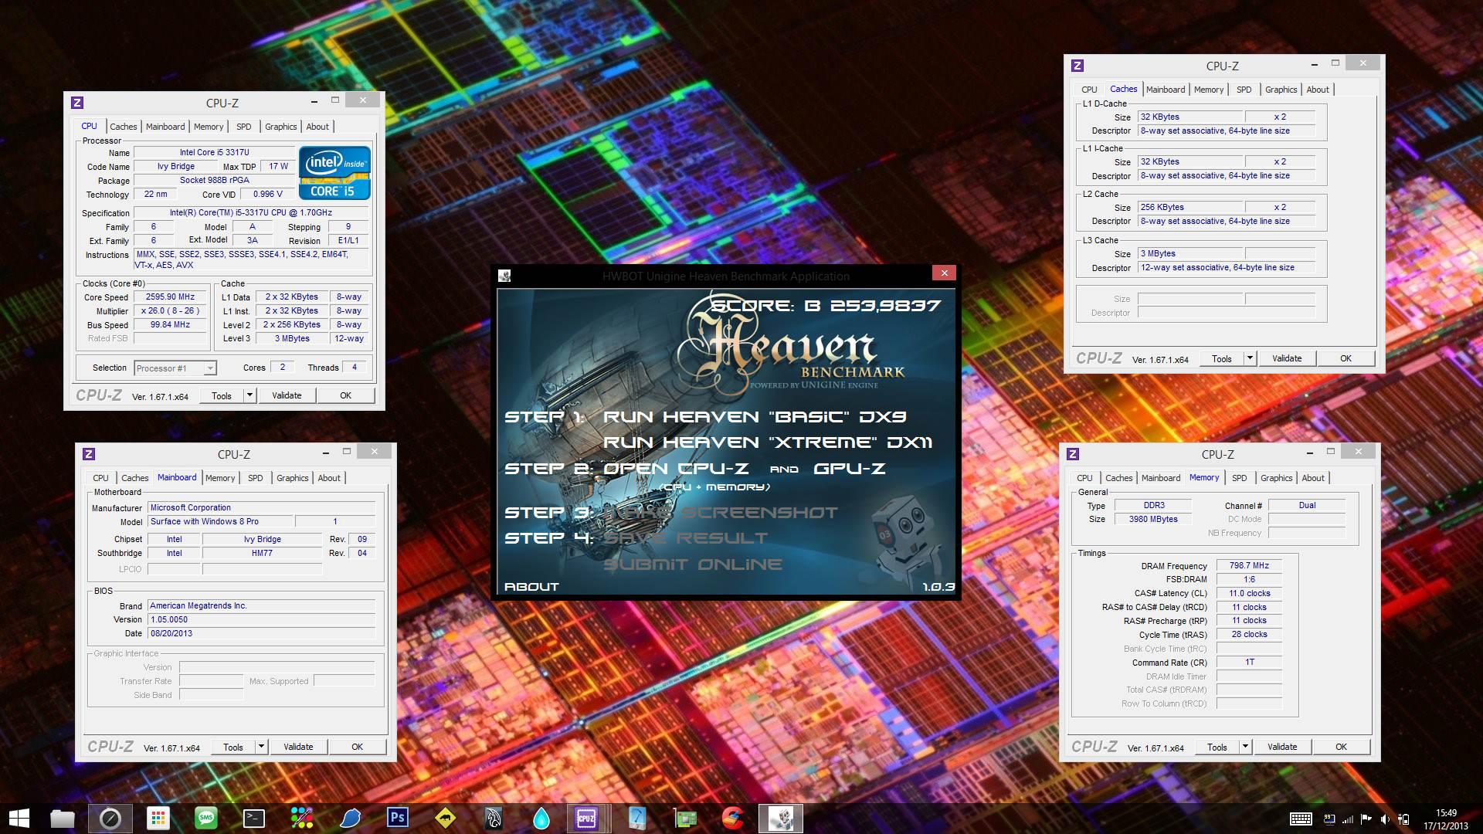The image size is (1483, 834).
Task: Click Save Result in the HWBOT window
Action: pyautogui.click(x=685, y=538)
